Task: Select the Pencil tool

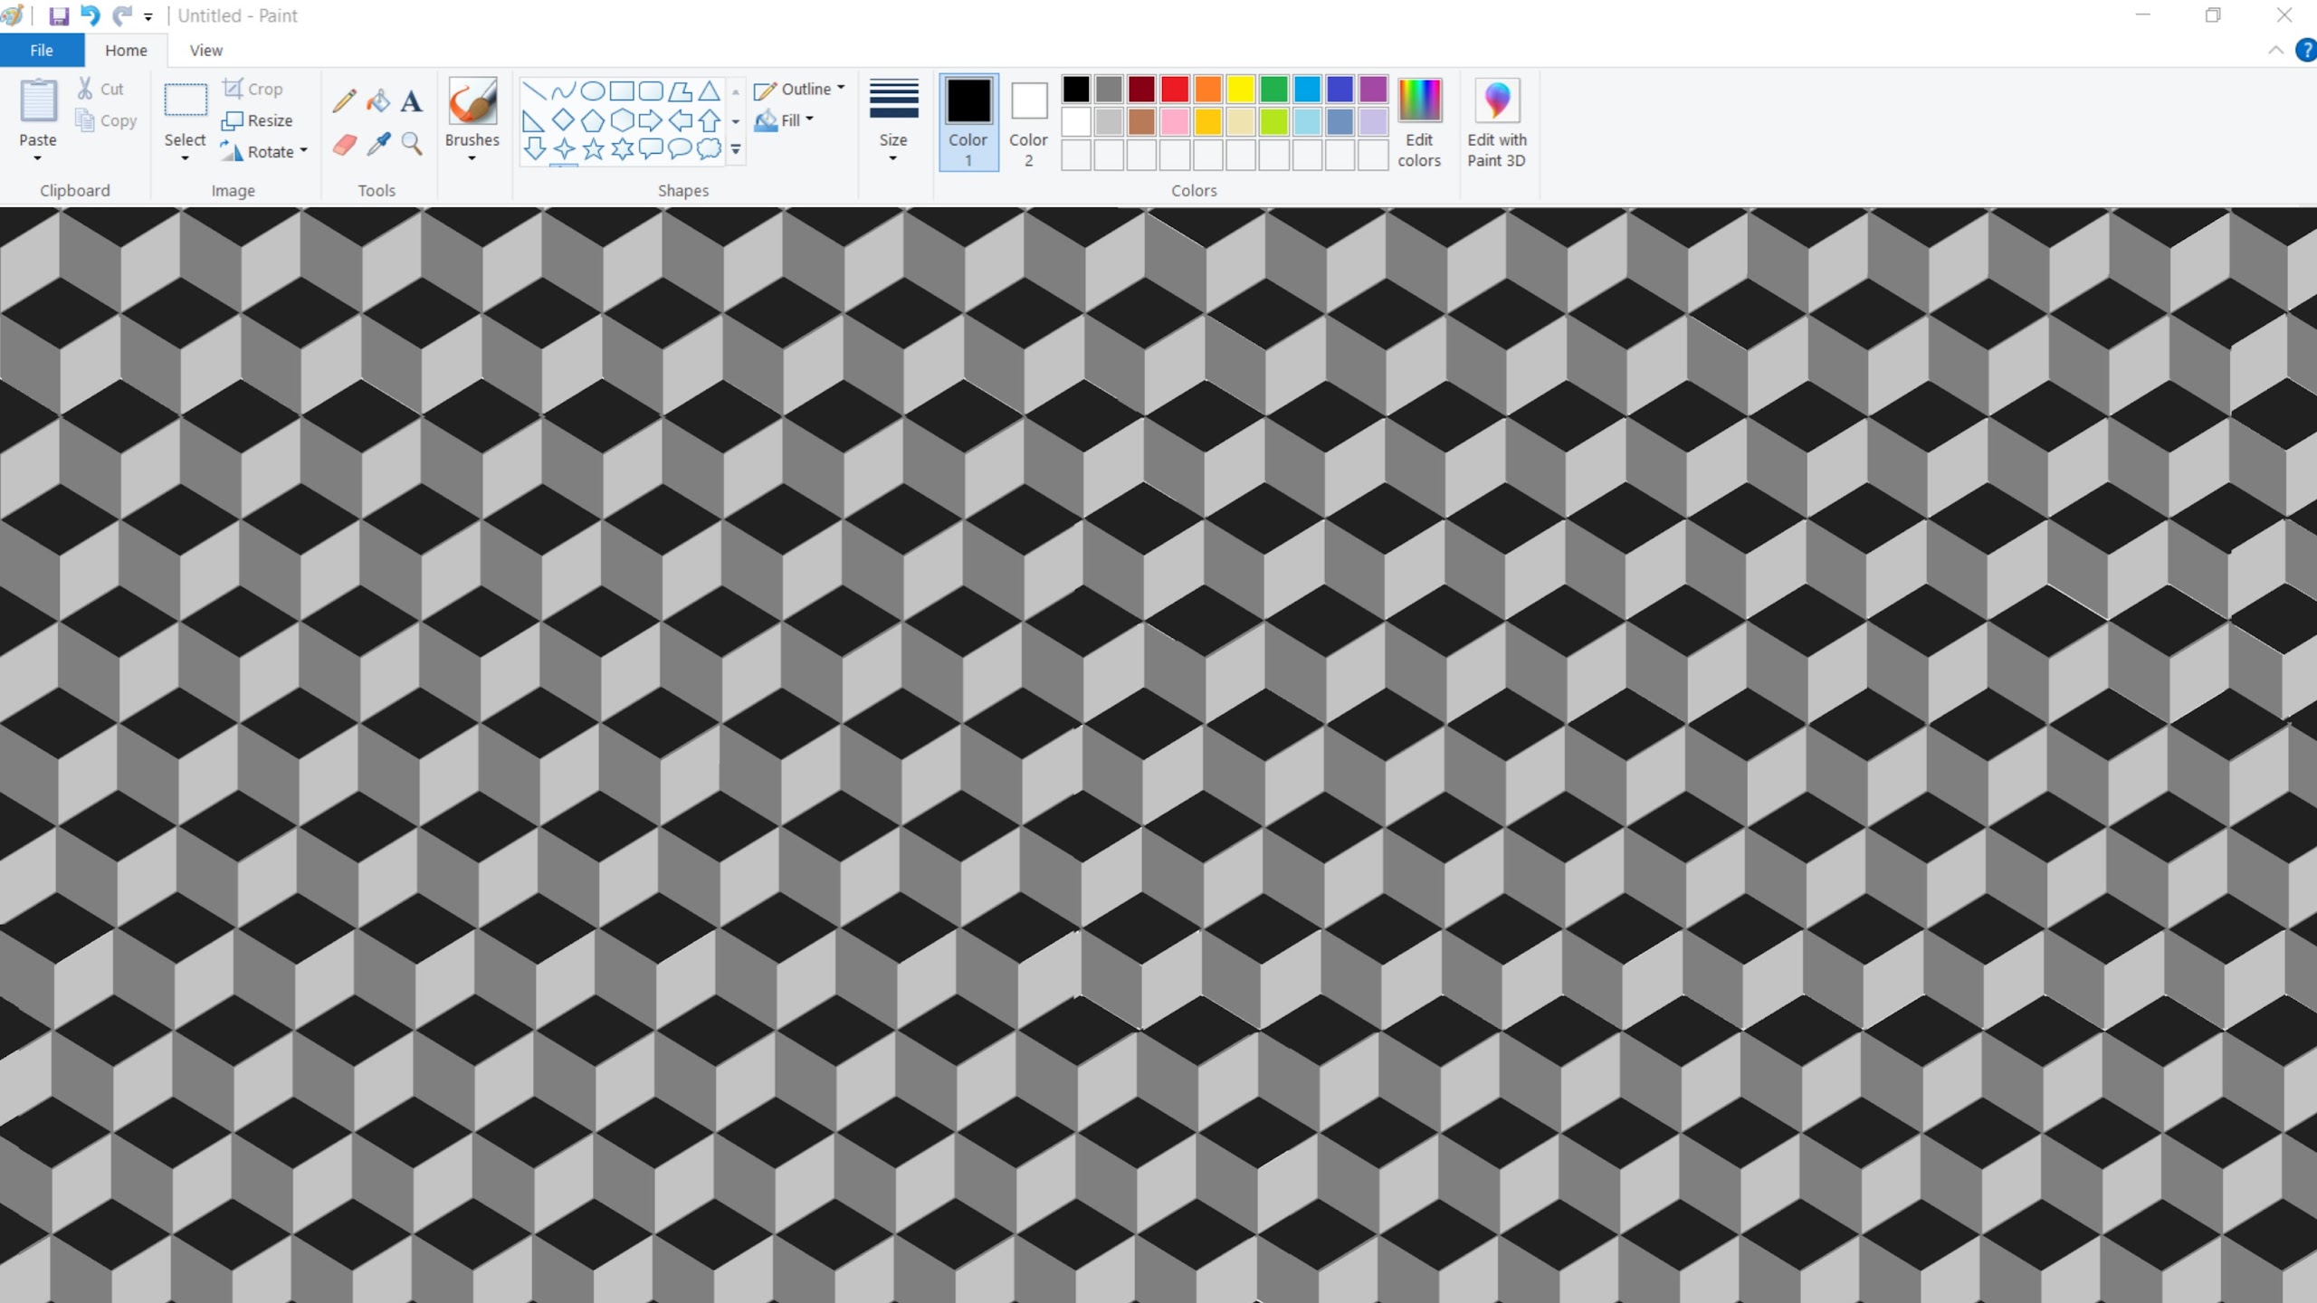Action: point(344,100)
